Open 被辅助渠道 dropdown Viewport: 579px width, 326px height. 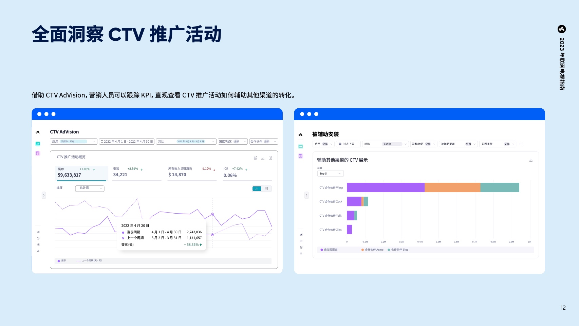[x=459, y=144]
